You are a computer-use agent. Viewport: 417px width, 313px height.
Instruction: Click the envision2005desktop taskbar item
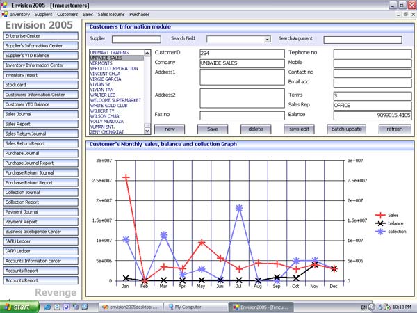pos(130,307)
